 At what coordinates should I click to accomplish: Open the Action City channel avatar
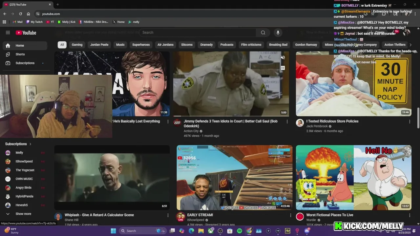[177, 123]
